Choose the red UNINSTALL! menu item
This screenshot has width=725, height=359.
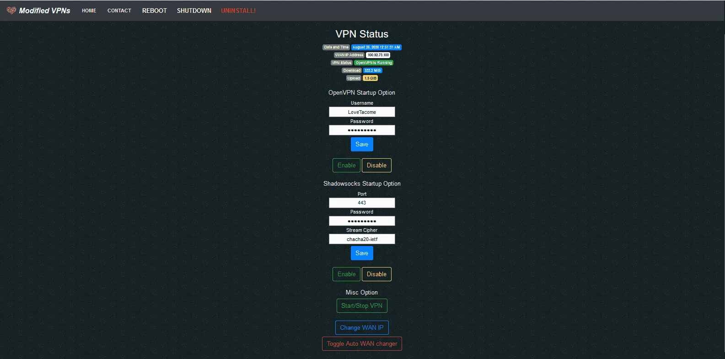[x=238, y=11]
